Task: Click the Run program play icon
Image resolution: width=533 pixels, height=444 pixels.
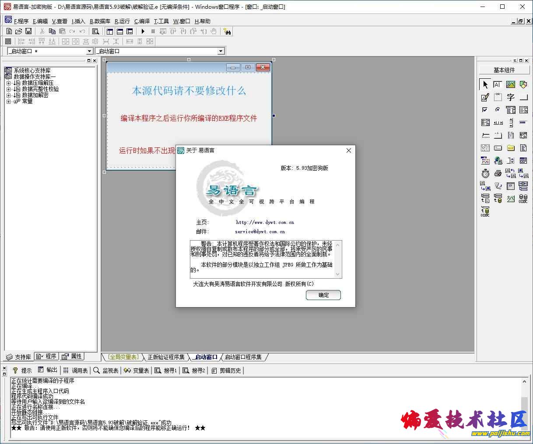Action: point(143,31)
